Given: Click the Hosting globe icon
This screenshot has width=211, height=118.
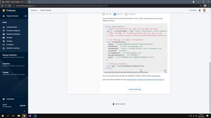Looking at the screenshot, I should tap(4, 41).
